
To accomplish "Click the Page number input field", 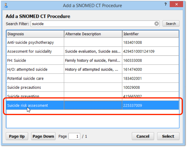I will point(74,136).
